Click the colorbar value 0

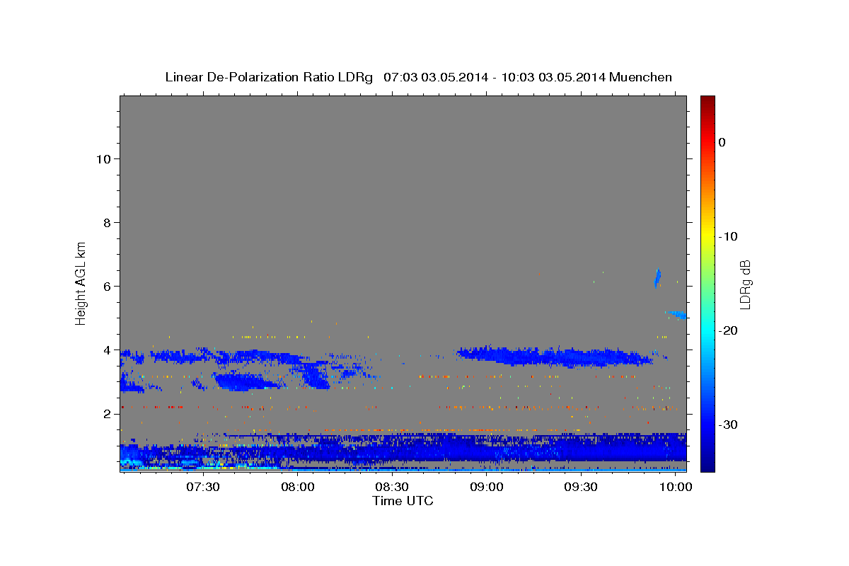click(722, 142)
